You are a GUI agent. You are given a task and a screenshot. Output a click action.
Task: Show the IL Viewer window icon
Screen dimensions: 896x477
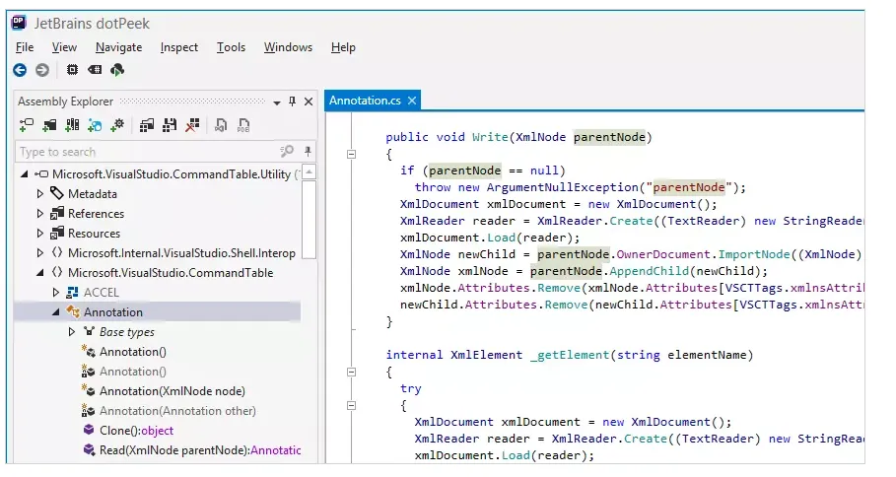point(95,70)
